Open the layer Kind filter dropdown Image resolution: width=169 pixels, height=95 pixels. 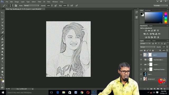[x=145, y=44]
